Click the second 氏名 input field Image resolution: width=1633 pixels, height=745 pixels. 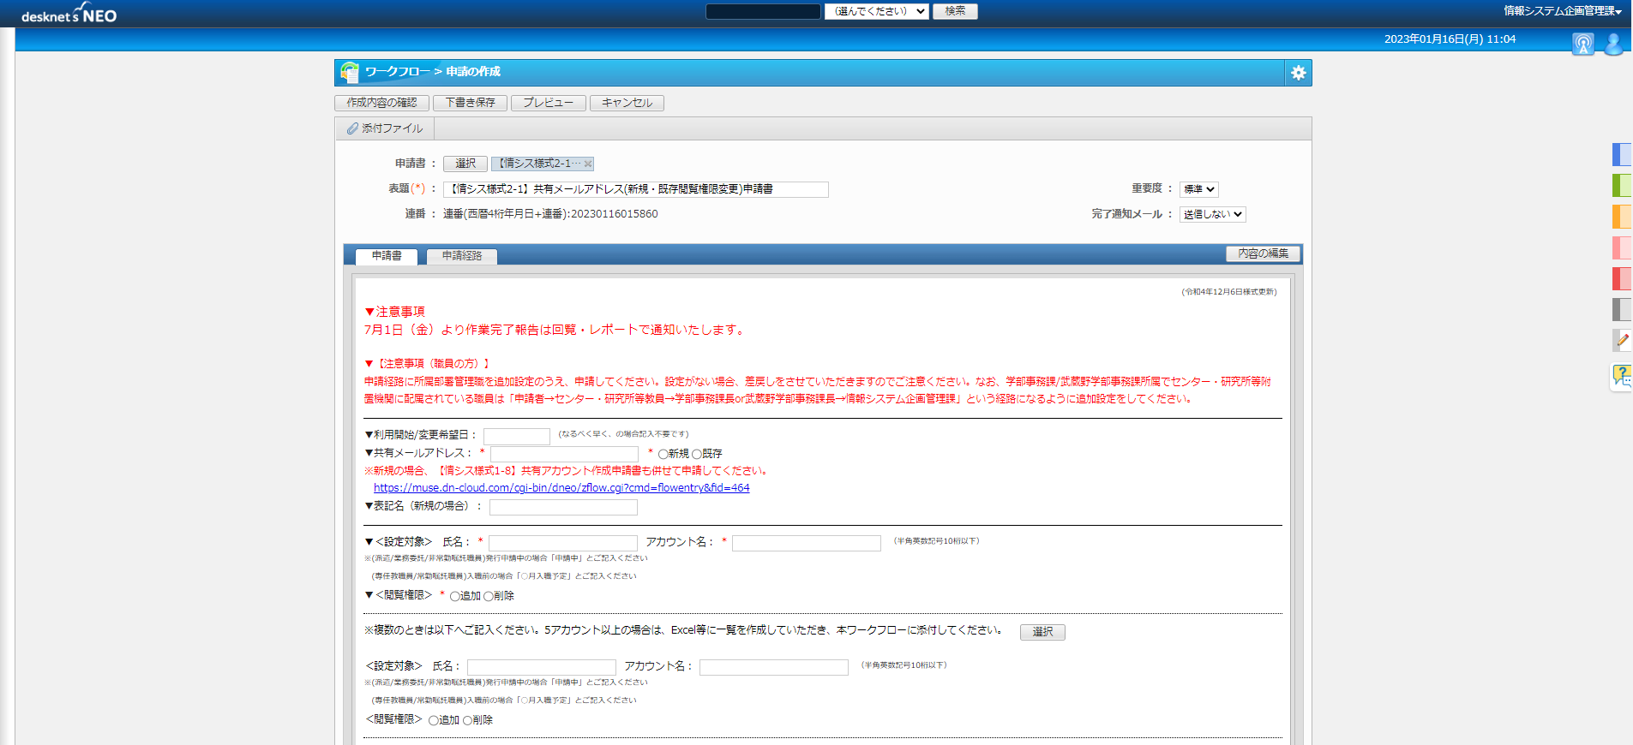pos(542,667)
